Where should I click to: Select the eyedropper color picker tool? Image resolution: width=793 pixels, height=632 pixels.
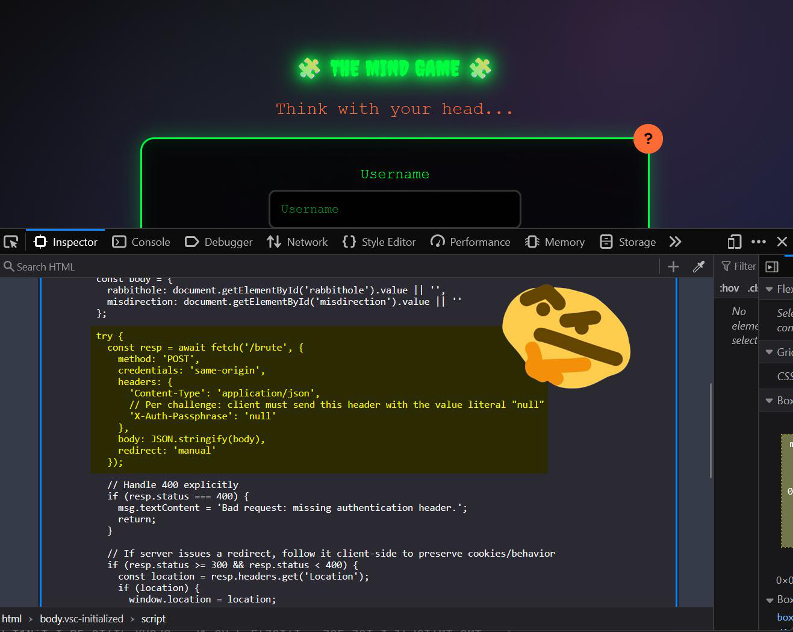pyautogui.click(x=698, y=267)
